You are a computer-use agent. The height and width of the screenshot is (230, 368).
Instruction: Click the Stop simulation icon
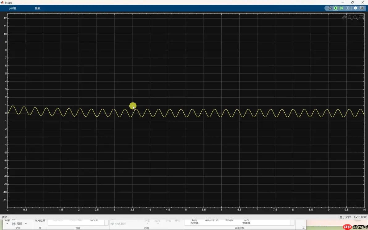point(347,8)
